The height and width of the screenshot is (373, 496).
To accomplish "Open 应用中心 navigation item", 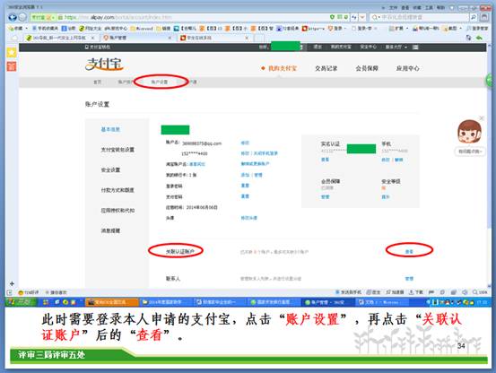I will click(408, 68).
